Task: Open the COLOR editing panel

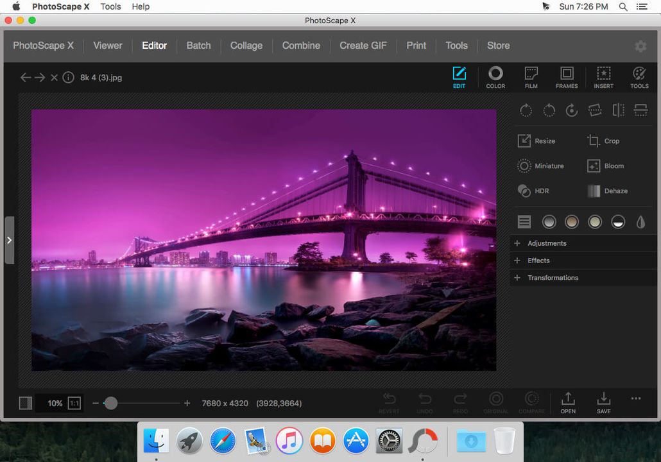Action: 495,77
